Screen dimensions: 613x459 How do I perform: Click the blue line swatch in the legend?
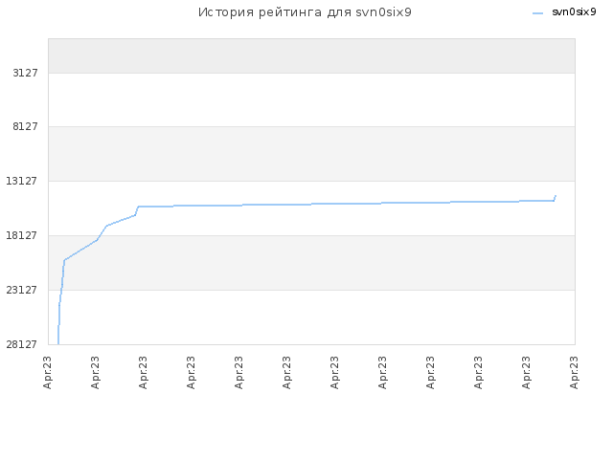(538, 13)
